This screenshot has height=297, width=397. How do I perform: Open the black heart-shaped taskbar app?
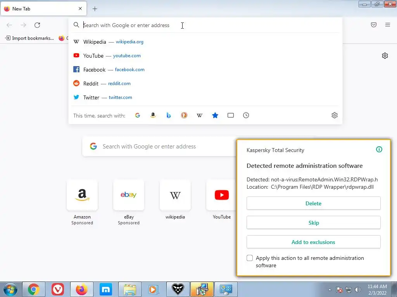pos(178,289)
